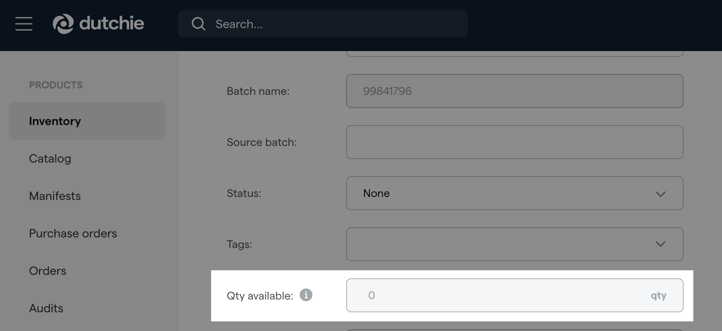Go to Manifests in the sidebar
Image resolution: width=722 pixels, height=331 pixels.
click(55, 196)
